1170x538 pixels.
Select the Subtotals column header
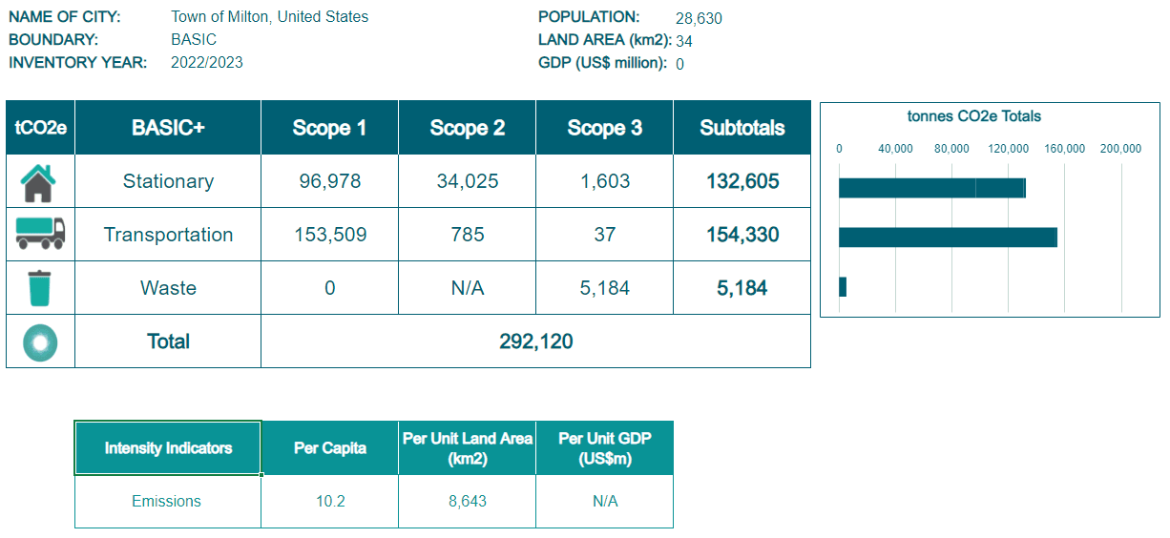tap(742, 128)
